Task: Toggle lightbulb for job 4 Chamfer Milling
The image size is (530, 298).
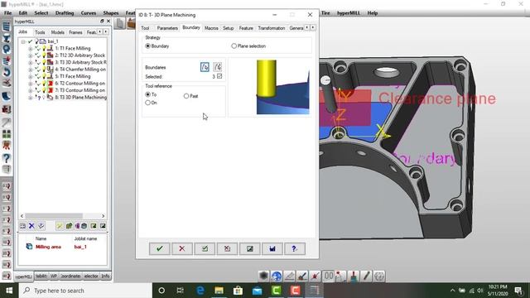Action: (x=44, y=70)
